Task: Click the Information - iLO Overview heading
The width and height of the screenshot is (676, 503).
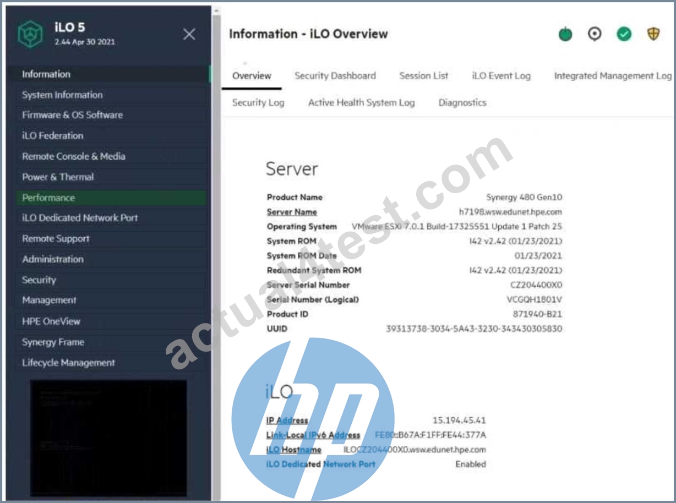Action: pyautogui.click(x=308, y=34)
